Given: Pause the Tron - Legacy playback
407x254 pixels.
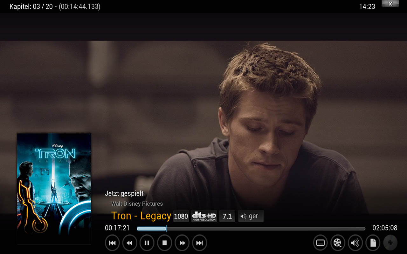Looking at the screenshot, I should click(147, 243).
